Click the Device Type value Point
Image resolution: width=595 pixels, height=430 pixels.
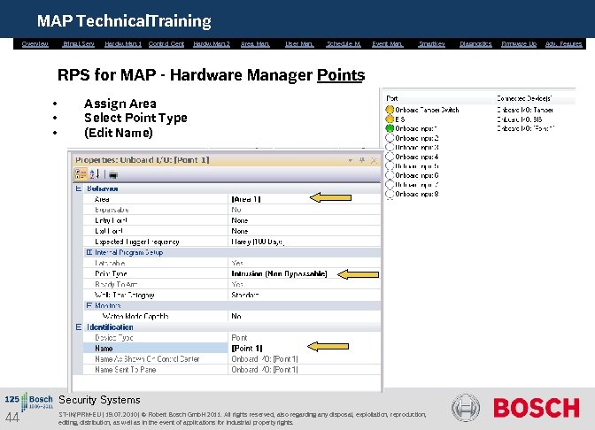tap(239, 337)
